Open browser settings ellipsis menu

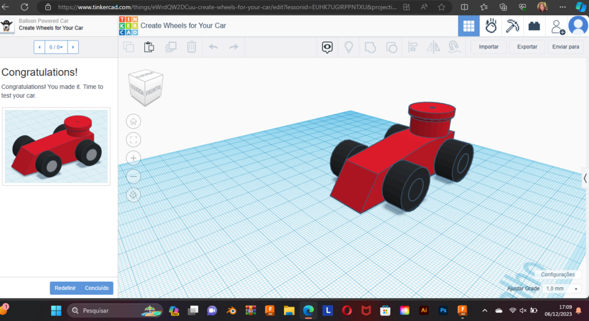point(563,7)
